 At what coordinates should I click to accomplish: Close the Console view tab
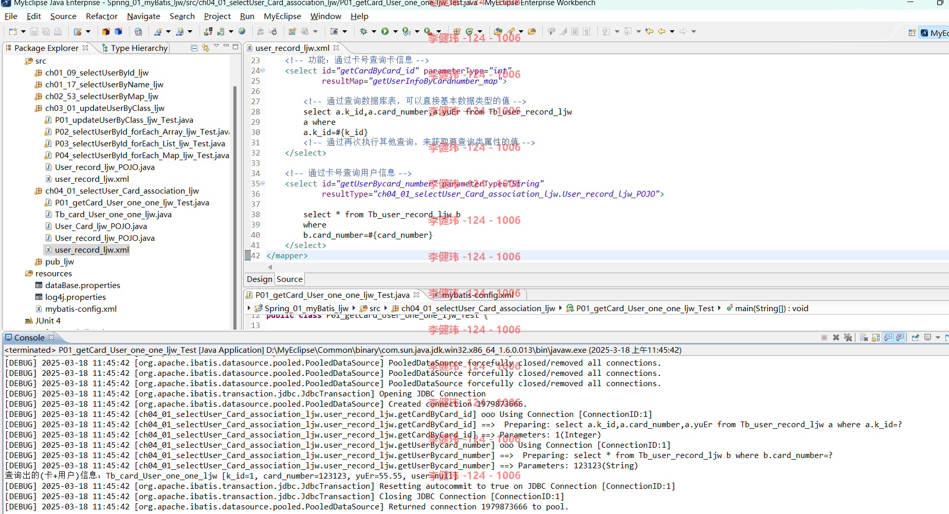(51, 337)
